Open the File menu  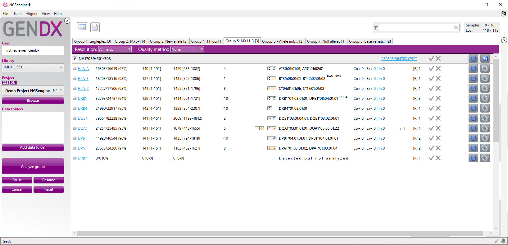(x=5, y=14)
